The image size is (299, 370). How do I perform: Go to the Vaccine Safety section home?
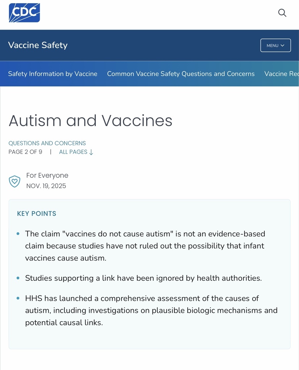click(38, 45)
